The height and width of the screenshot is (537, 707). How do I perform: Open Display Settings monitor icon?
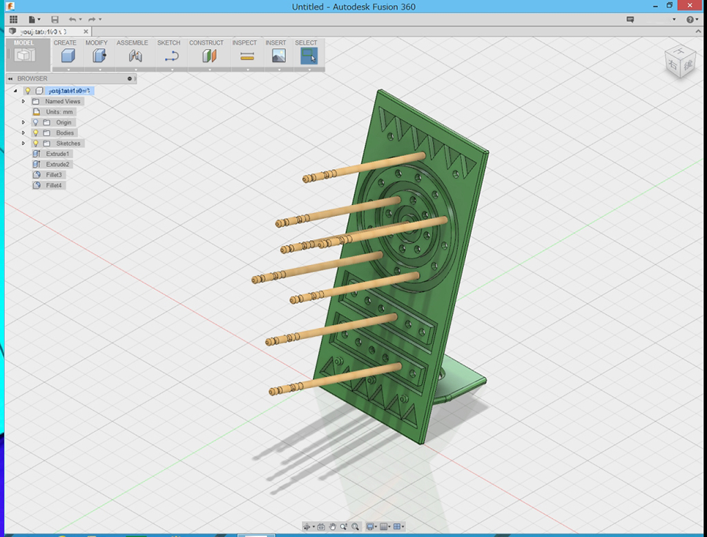coord(370,527)
